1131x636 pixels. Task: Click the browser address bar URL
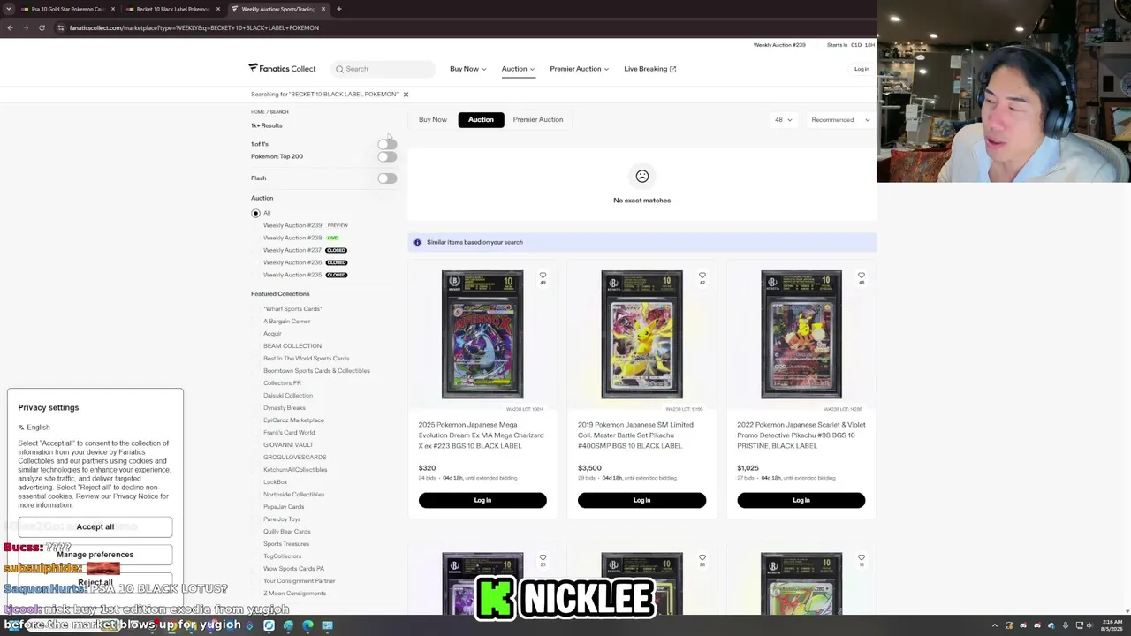(194, 27)
